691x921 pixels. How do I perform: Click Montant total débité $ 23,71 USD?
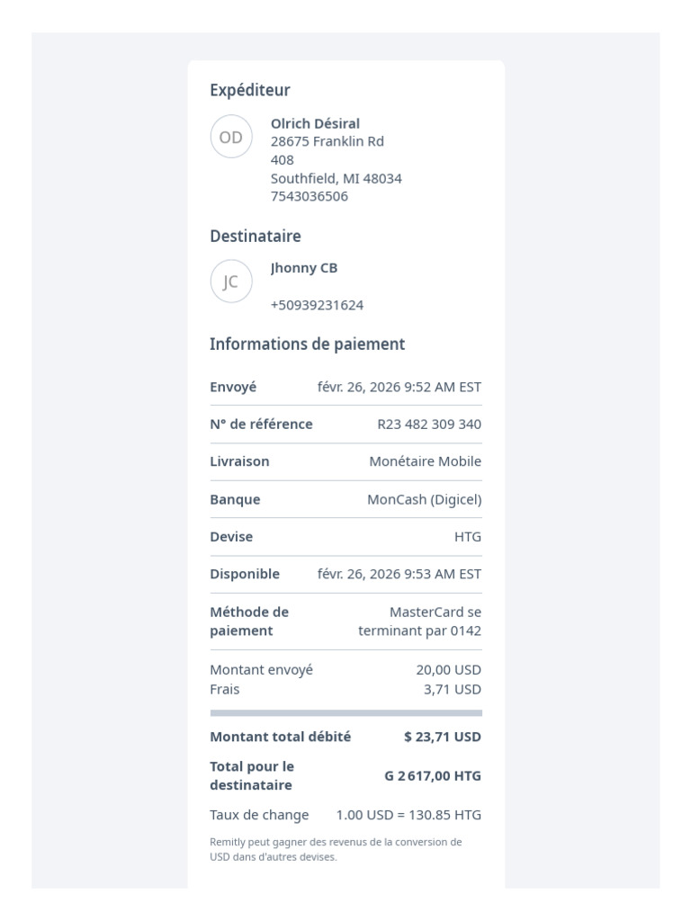442,737
